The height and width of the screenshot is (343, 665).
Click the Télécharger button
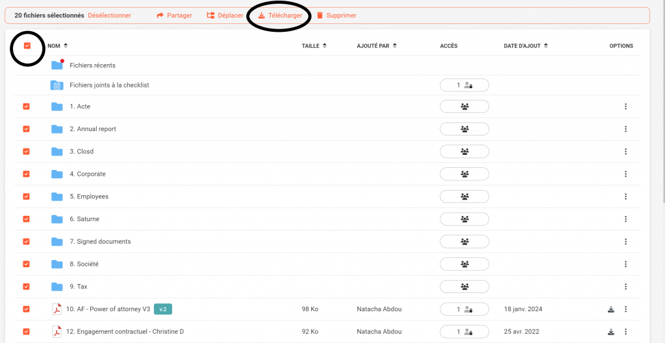click(280, 16)
